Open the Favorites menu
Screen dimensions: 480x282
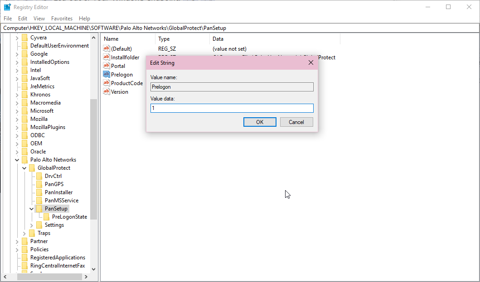(62, 19)
